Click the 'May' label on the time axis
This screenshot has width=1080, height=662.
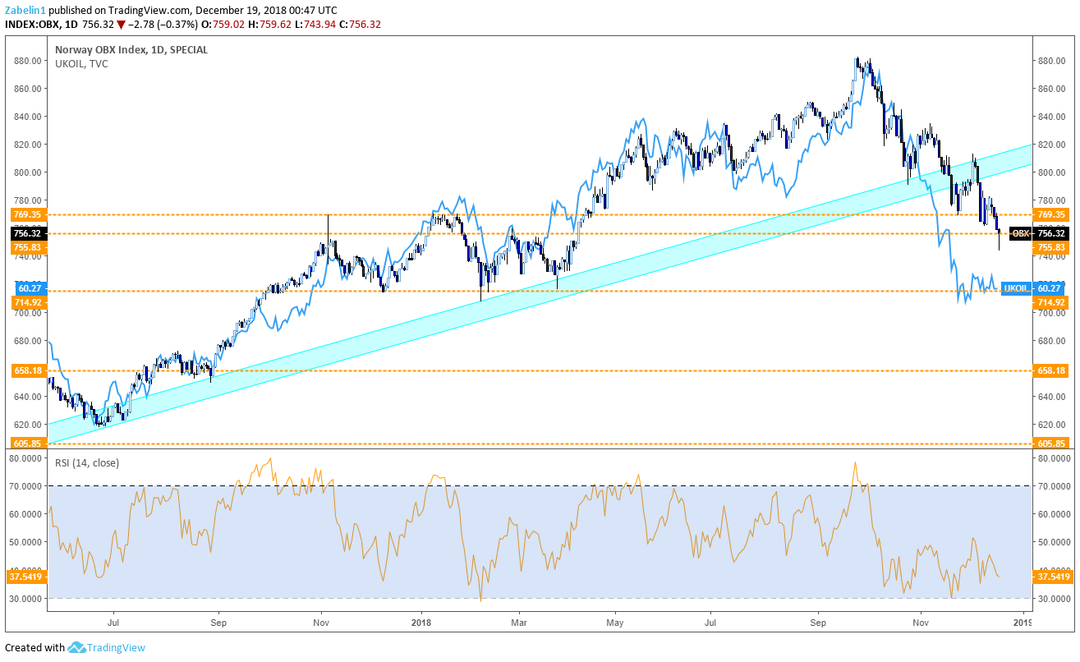point(614,623)
